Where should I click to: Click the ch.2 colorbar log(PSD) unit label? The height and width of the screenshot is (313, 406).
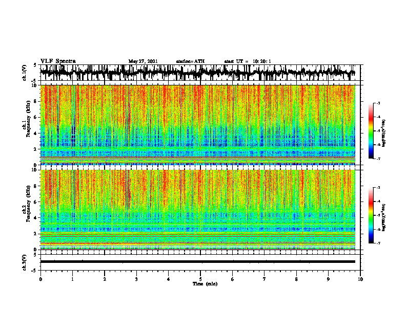[384, 217]
